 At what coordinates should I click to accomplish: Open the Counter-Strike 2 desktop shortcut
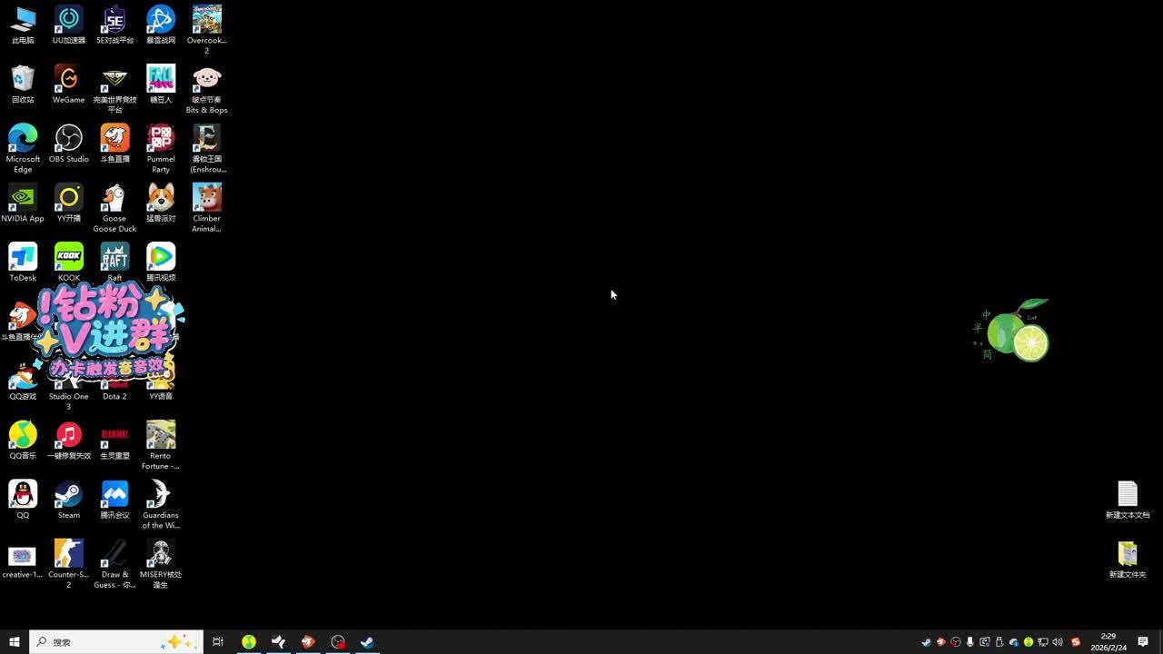(68, 554)
